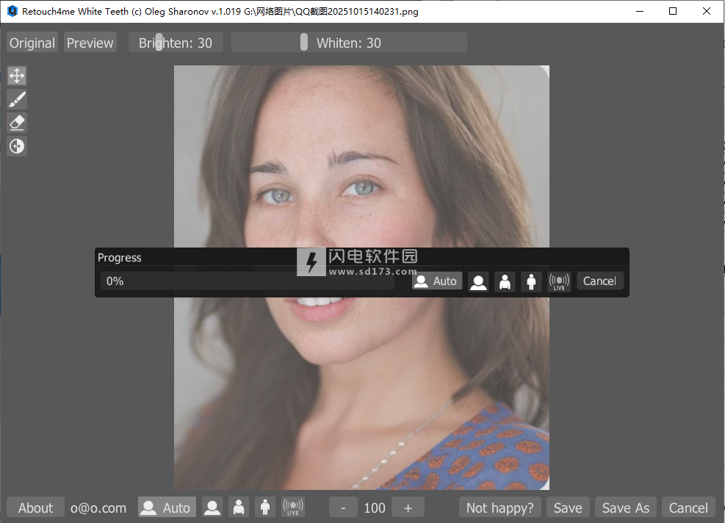Click the Whiten slider handle
Viewport: 725px width, 523px height.
point(304,43)
